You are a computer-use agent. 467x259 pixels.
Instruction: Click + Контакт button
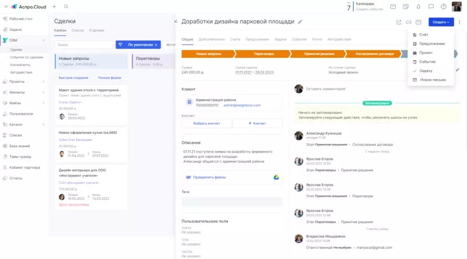point(257,124)
